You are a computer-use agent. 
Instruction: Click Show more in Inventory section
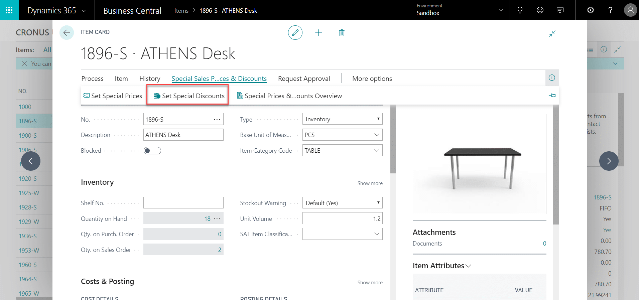(370, 183)
